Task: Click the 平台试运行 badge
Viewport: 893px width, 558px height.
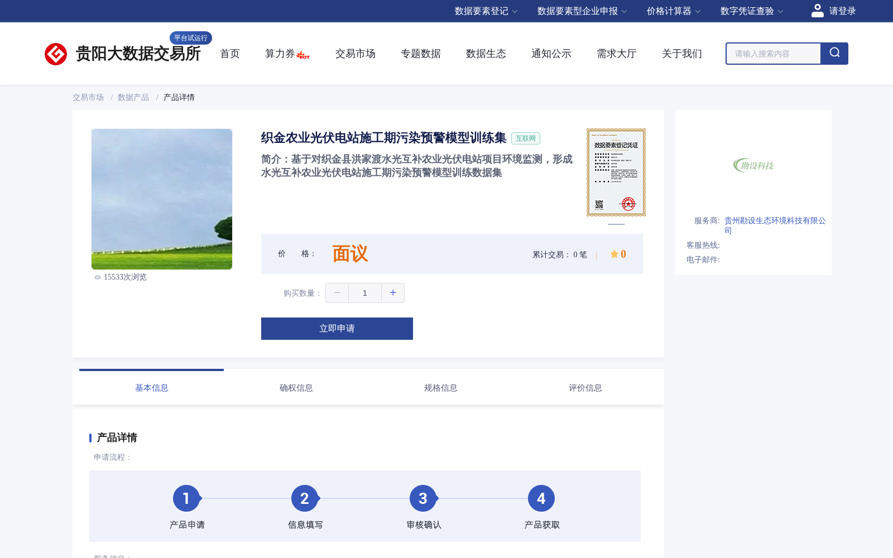Action: pyautogui.click(x=191, y=38)
